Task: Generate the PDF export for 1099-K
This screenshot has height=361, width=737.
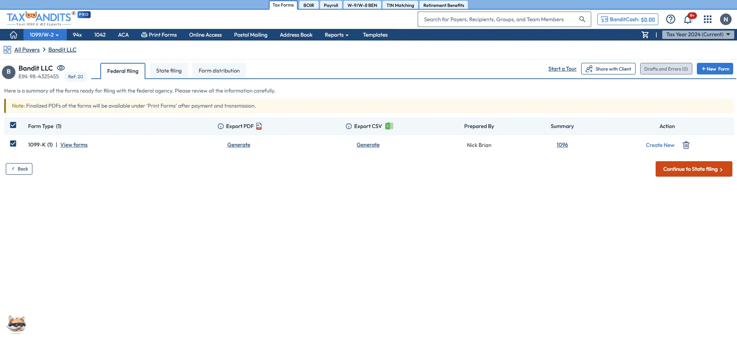Action: tap(239, 145)
